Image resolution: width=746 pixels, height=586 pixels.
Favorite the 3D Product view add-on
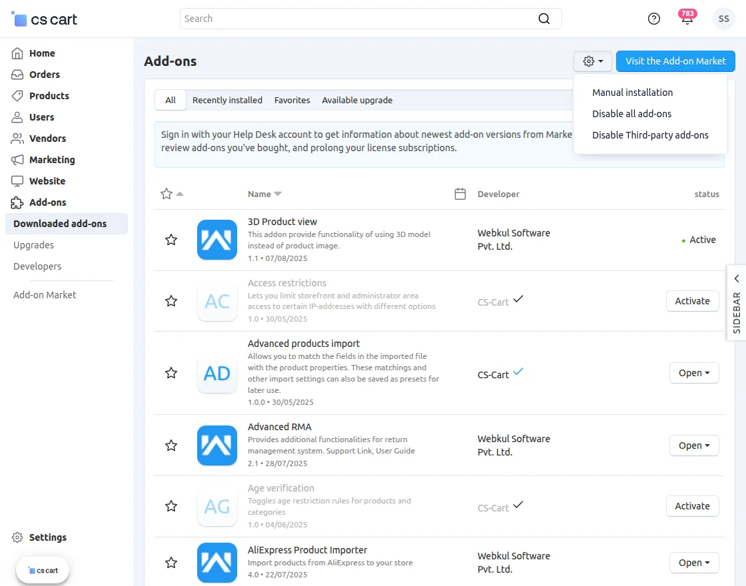[171, 240]
